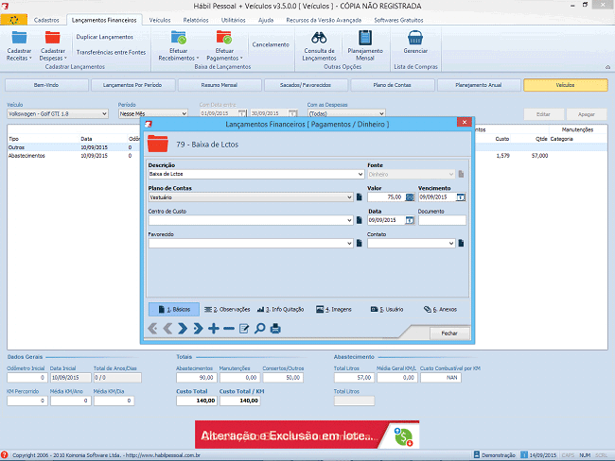Open the Relatórios ribbon tab
Image resolution: width=615 pixels, height=461 pixels.
(196, 19)
